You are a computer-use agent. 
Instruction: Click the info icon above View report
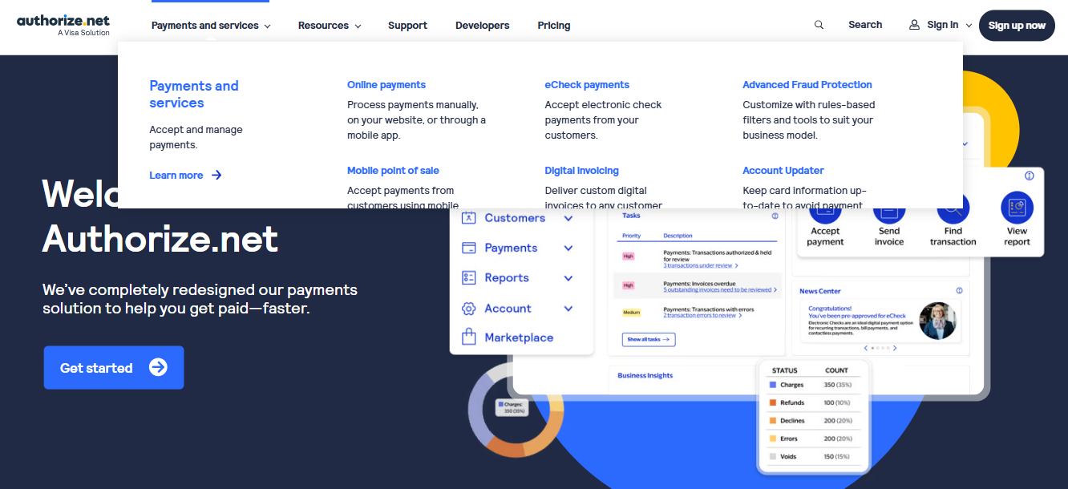(1030, 176)
